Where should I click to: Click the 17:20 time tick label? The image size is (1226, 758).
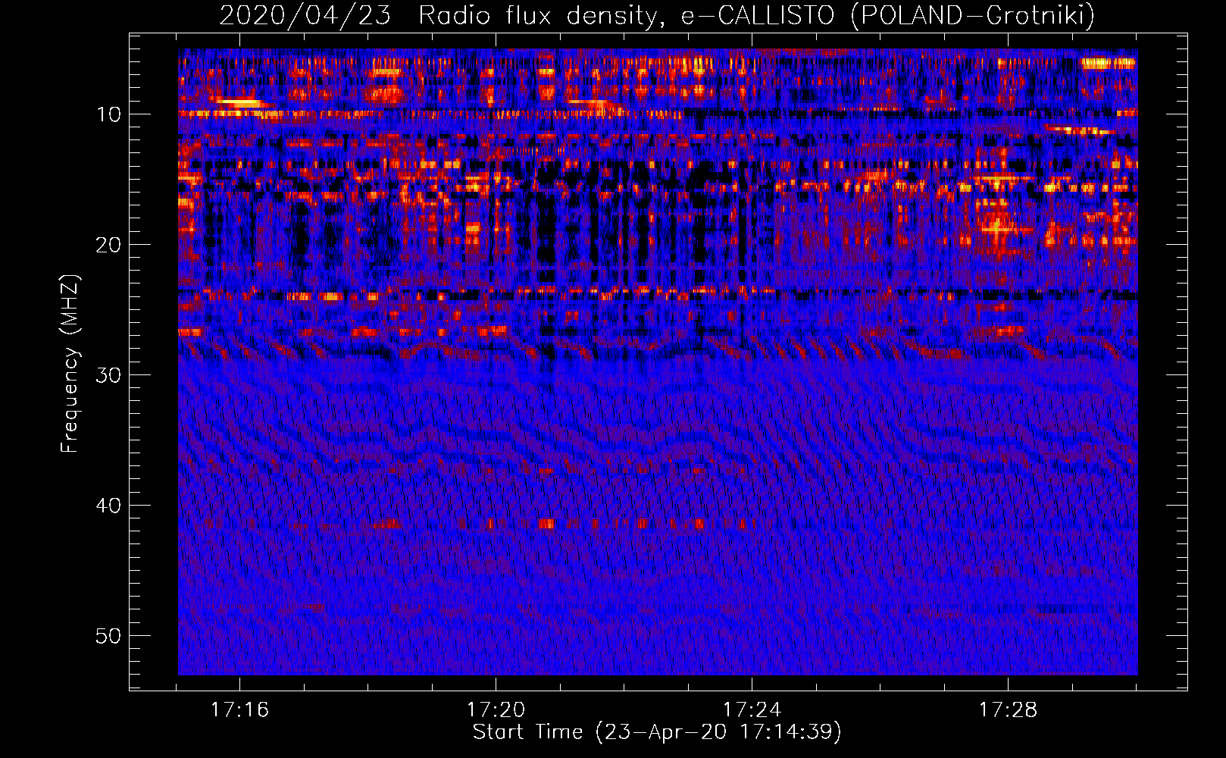(496, 710)
